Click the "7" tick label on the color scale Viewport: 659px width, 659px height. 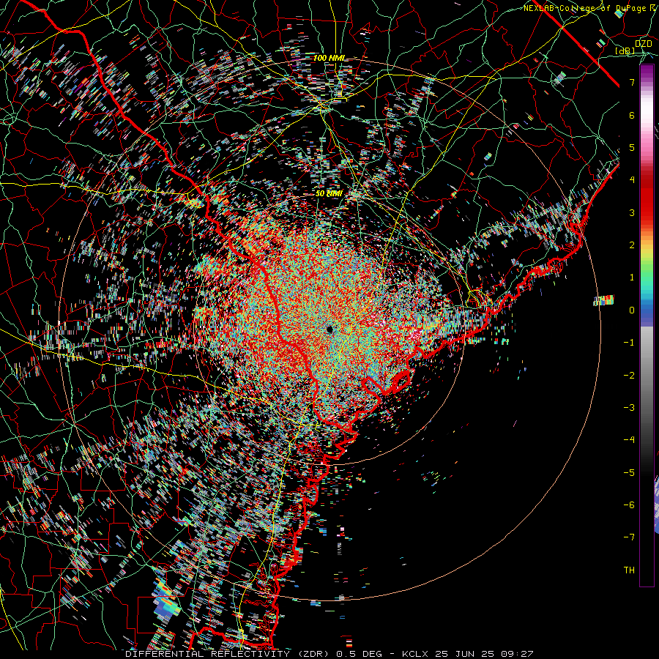[x=632, y=82]
